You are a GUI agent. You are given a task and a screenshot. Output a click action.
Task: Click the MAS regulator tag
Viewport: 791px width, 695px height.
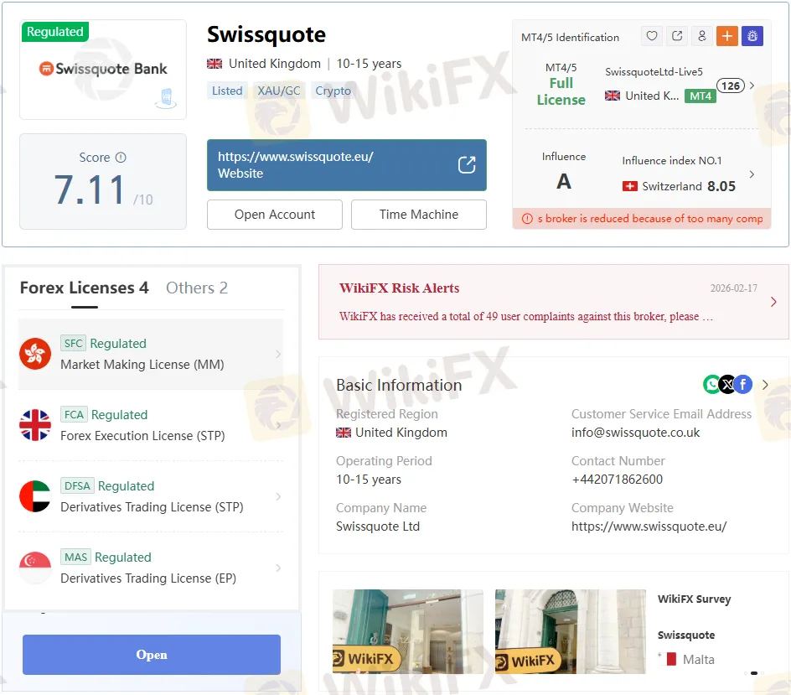75,557
